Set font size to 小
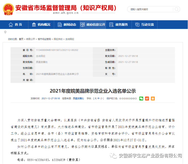Screen dimensions: 188x164 [x=101, y=98]
